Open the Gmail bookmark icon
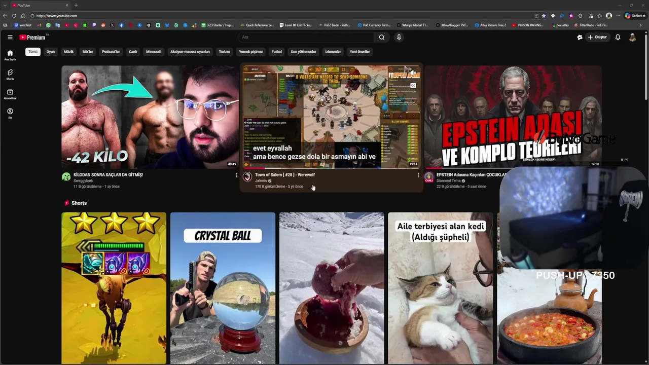Image resolution: width=649 pixels, height=365 pixels. click(40, 25)
